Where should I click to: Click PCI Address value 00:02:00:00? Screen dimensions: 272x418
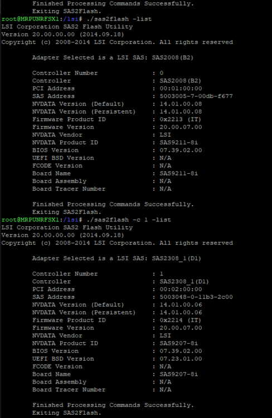tap(181, 289)
